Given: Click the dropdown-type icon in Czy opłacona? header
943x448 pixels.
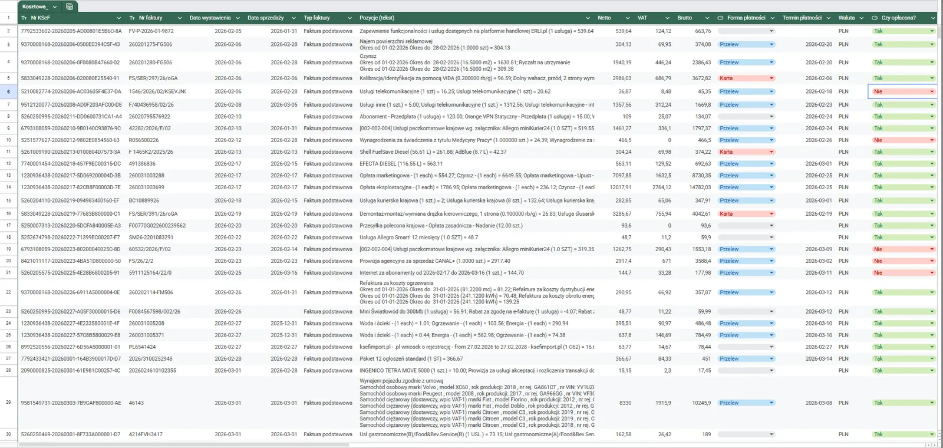Looking at the screenshot, I should [875, 18].
